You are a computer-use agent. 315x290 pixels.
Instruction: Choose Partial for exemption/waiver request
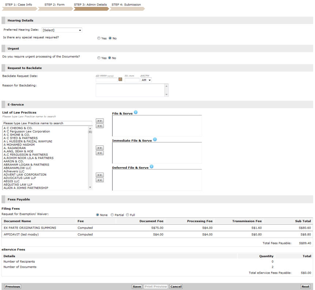tap(112, 214)
